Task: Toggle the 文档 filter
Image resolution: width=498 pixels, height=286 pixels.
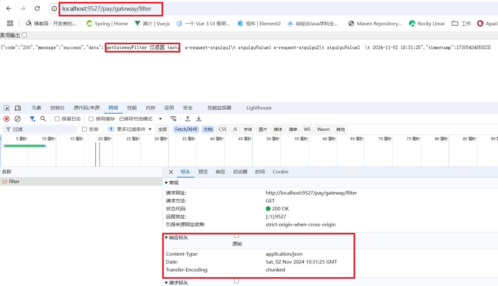Action: pyautogui.click(x=208, y=129)
